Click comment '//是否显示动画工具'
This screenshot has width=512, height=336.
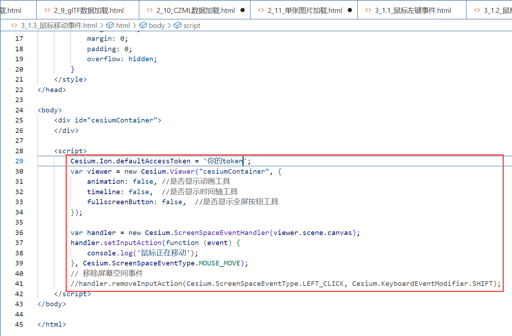[196, 182]
